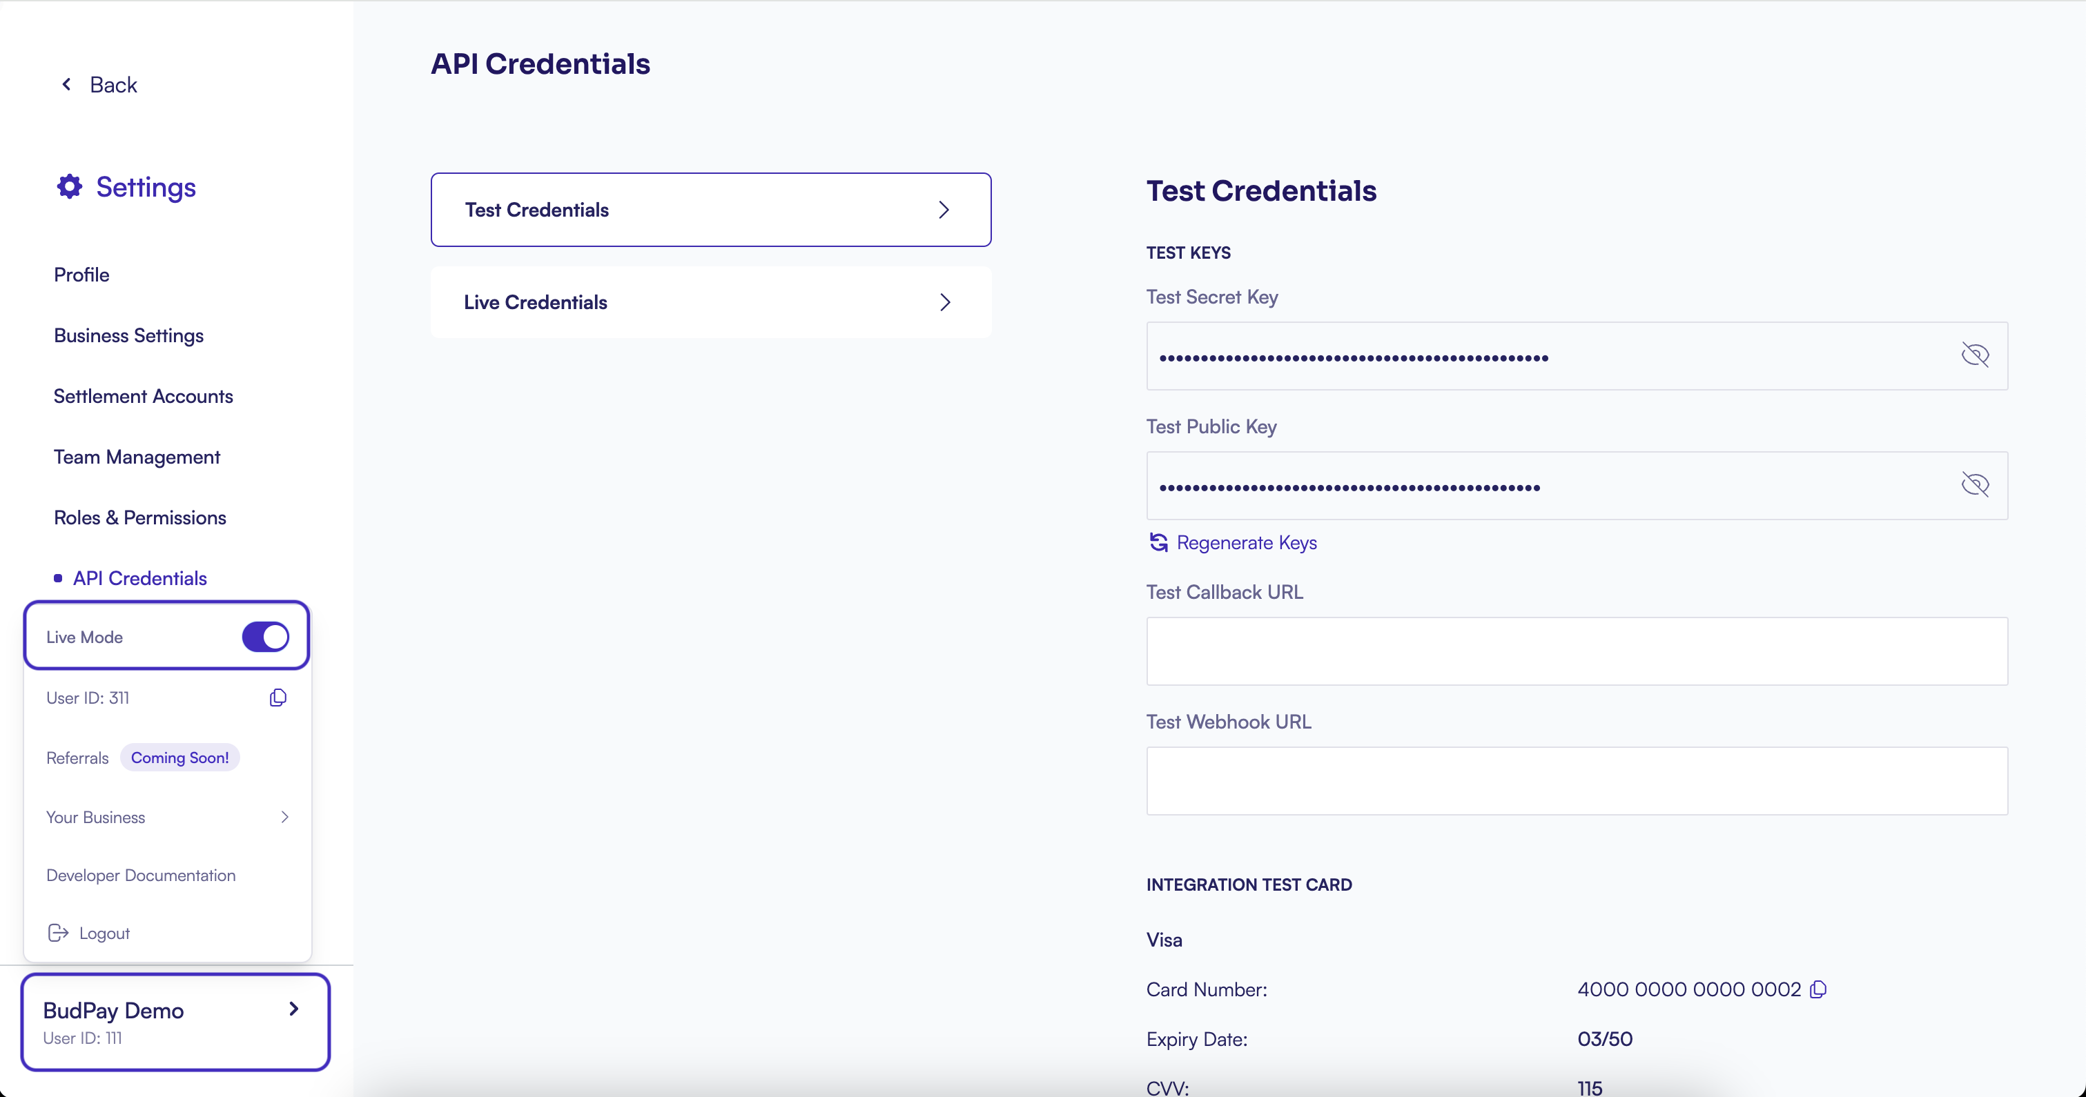Click the Settings gear icon
Image resolution: width=2086 pixels, height=1097 pixels.
(x=70, y=186)
